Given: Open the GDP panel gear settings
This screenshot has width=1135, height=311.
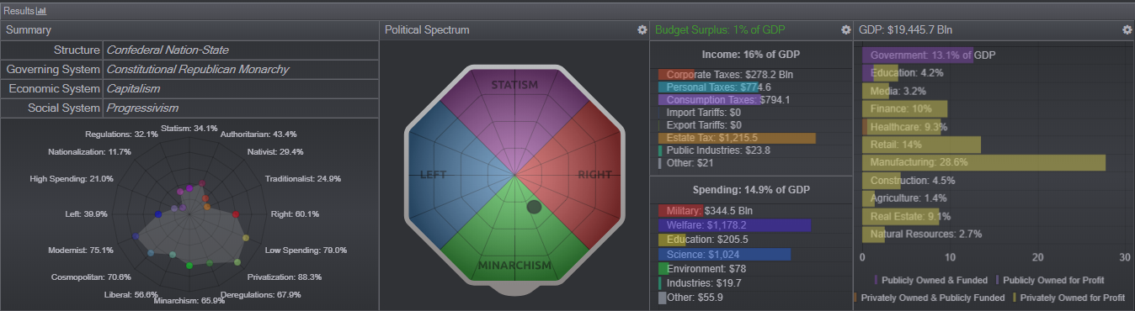Looking at the screenshot, I should pyautogui.click(x=1127, y=29).
